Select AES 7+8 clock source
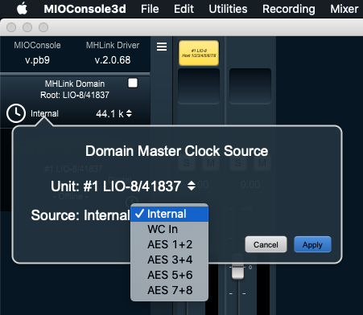 pyautogui.click(x=169, y=290)
